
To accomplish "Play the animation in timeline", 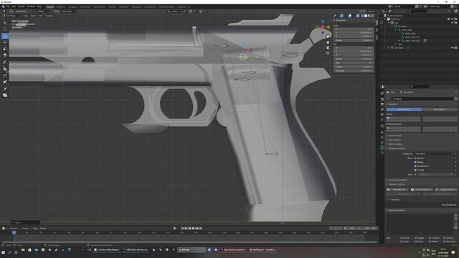I will pos(193,228).
